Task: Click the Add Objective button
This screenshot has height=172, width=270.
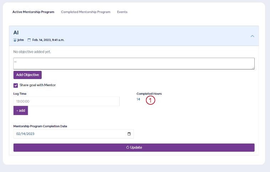Action: click(27, 75)
